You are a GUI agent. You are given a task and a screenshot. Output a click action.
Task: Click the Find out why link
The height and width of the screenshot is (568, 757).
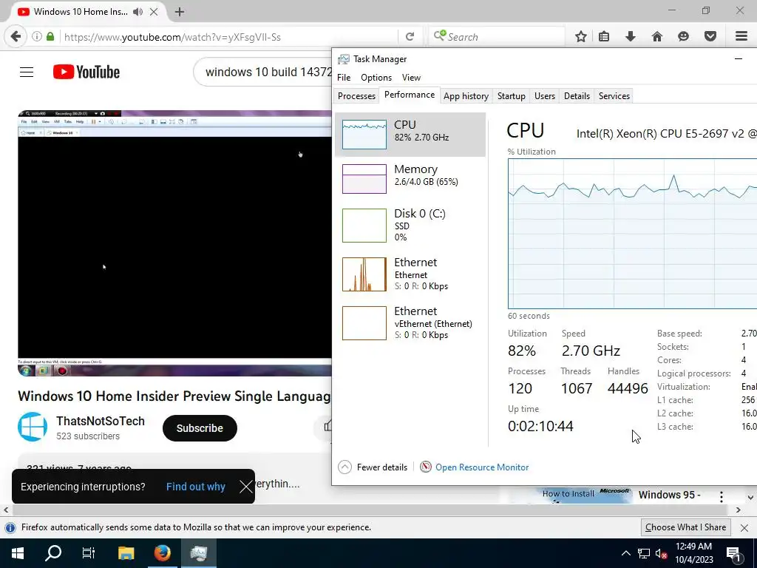195,487
